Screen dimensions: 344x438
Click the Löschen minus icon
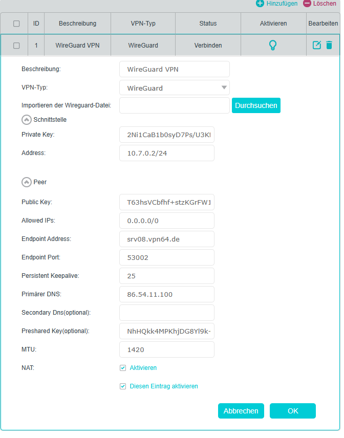(x=307, y=4)
